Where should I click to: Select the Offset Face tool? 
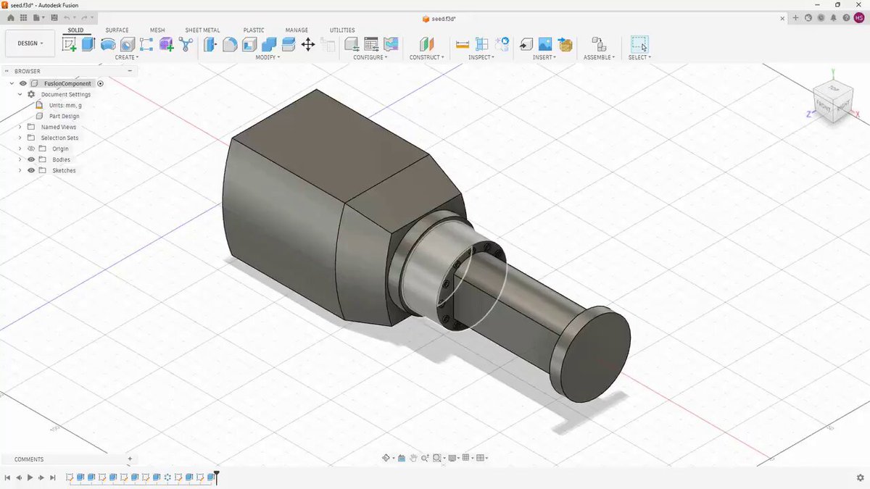point(288,44)
